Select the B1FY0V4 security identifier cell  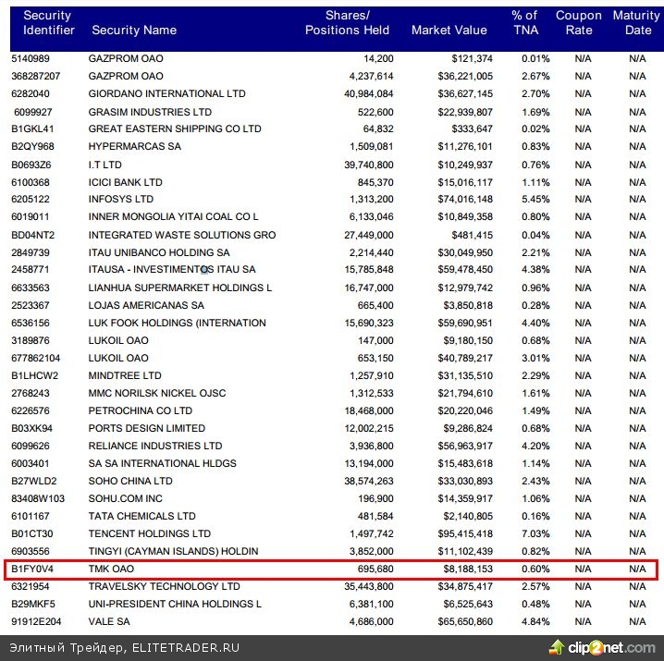tap(34, 569)
